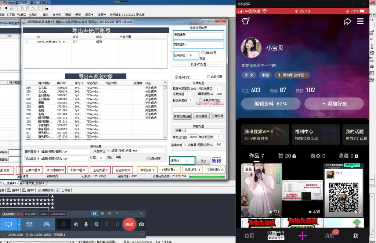The height and width of the screenshot is (243, 376).
Task: Open the webcam overlay icon in Bandicam
Action: point(64,224)
